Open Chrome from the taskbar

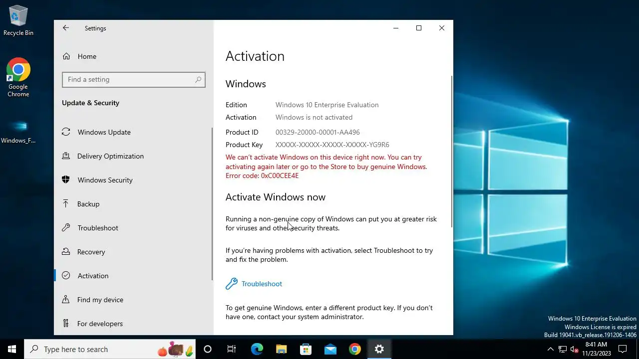[x=354, y=349]
